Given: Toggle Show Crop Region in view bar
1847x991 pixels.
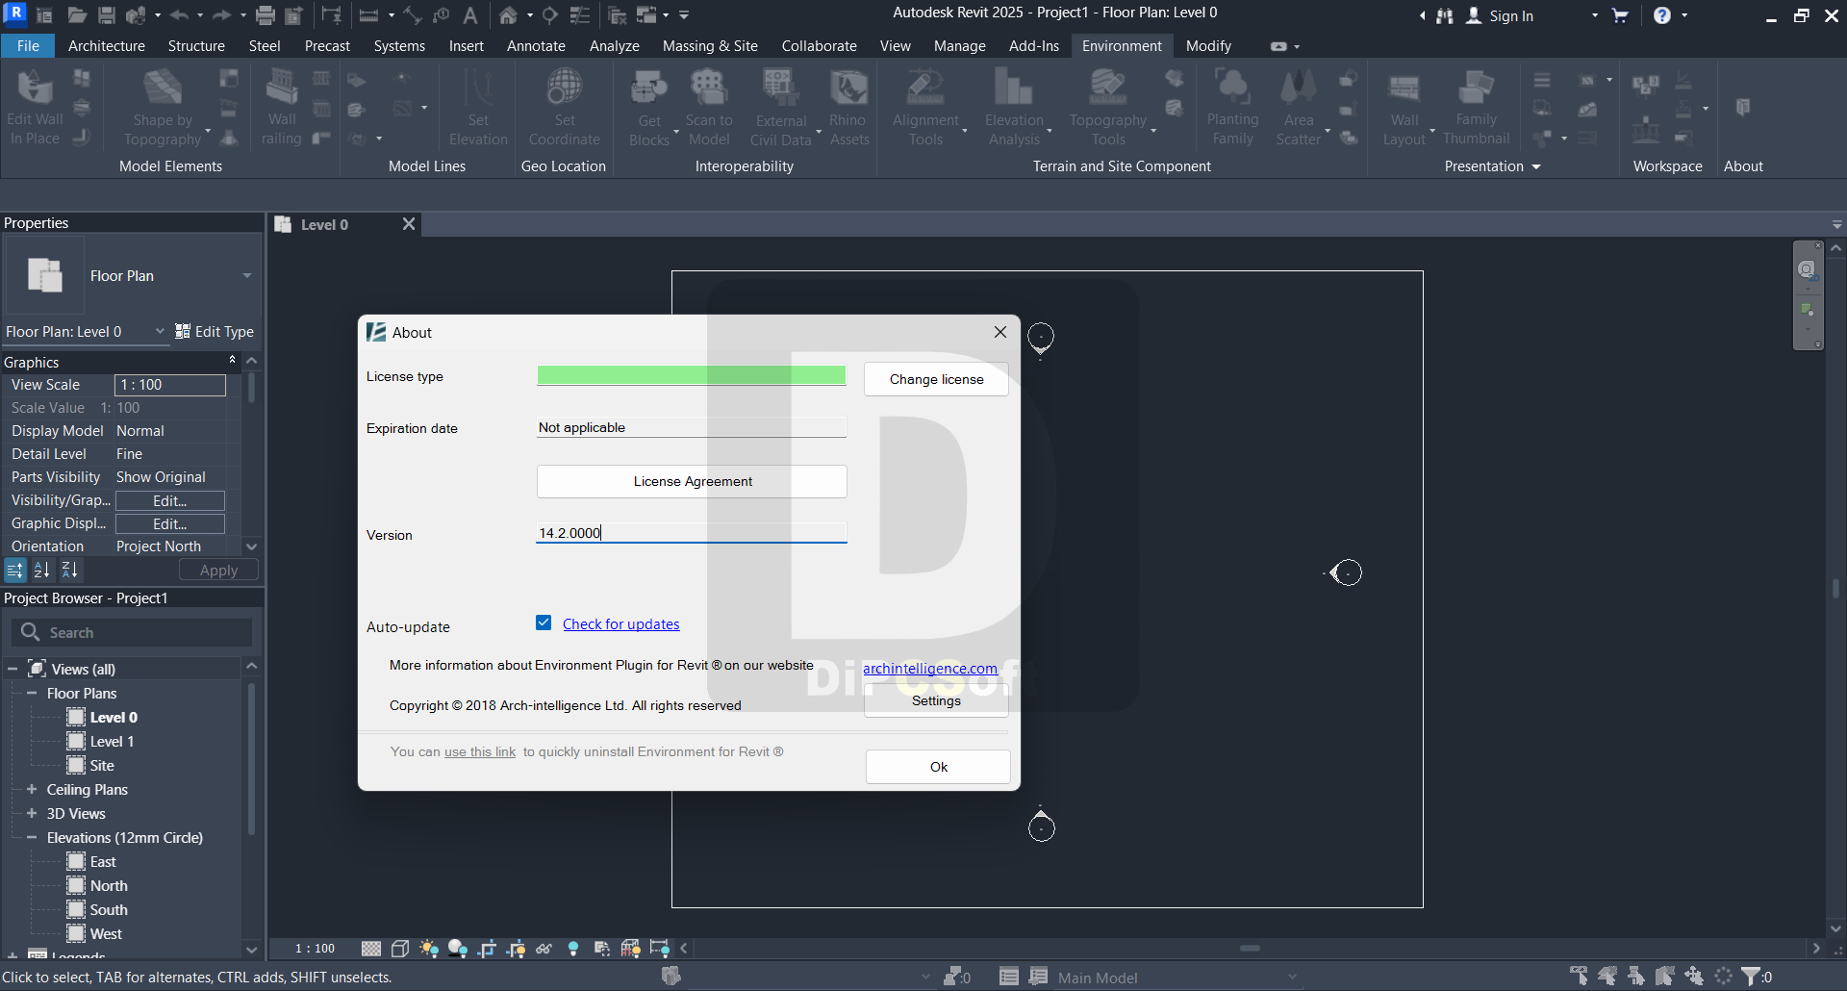Looking at the screenshot, I should point(516,949).
